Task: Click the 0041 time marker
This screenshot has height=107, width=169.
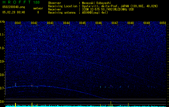Action: tap(18, 23)
